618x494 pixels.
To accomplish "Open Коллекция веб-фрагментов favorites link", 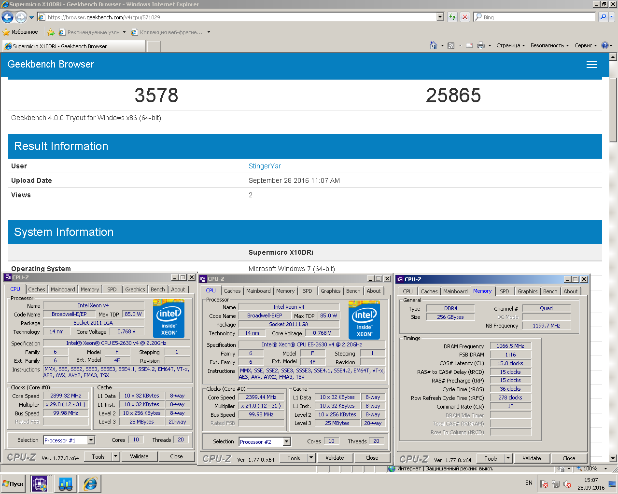I will [170, 32].
